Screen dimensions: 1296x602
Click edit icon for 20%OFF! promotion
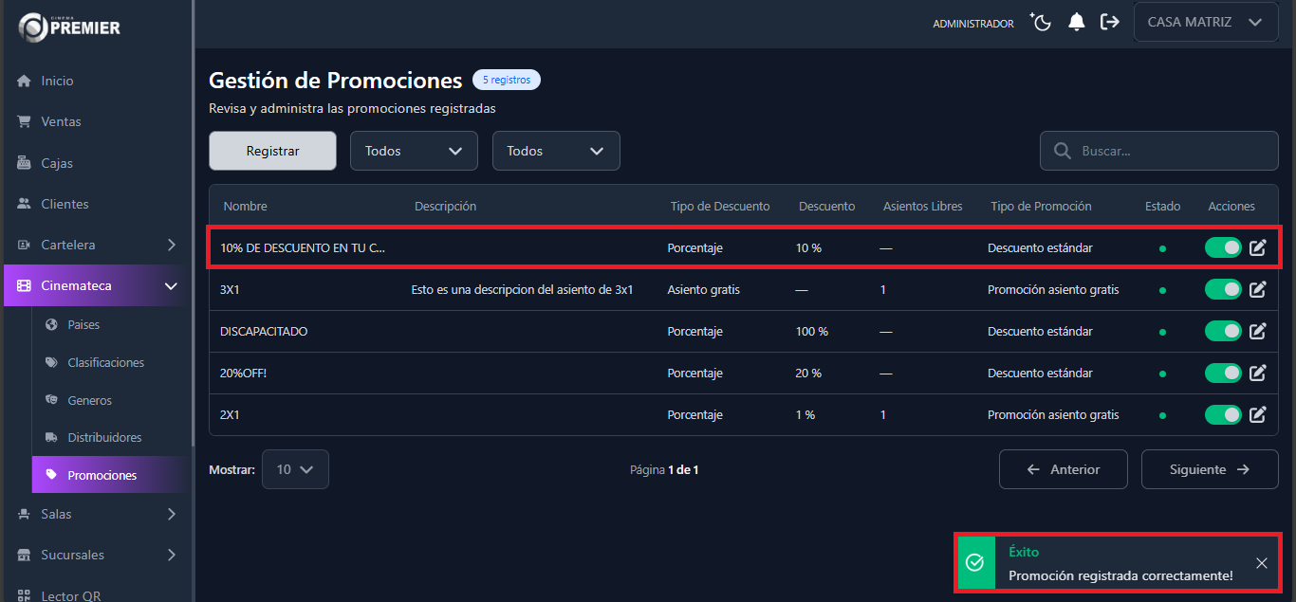click(1257, 373)
